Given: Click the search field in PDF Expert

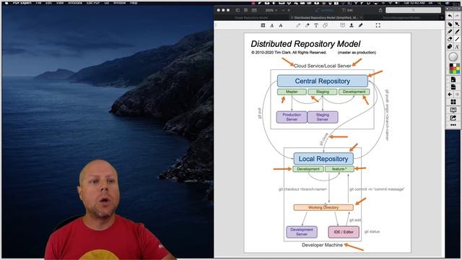Looking at the screenshot, I should click(x=413, y=10).
